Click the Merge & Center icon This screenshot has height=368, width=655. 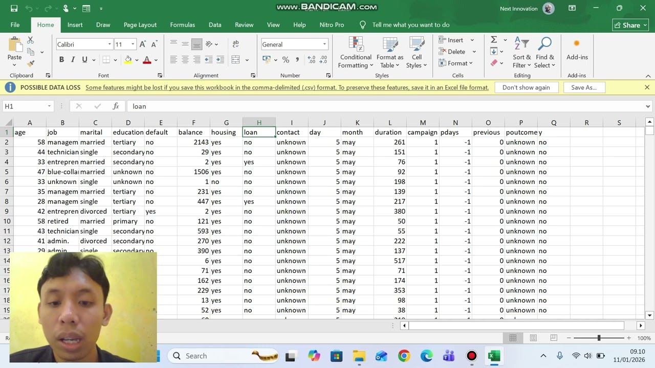(235, 60)
